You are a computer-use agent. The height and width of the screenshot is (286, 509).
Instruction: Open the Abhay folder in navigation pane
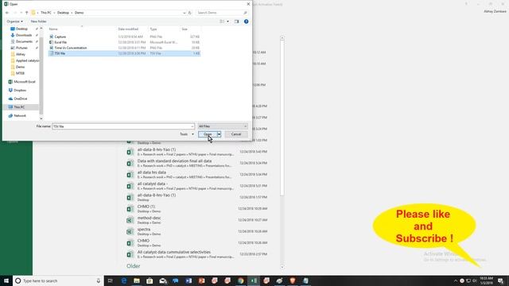pos(17,54)
